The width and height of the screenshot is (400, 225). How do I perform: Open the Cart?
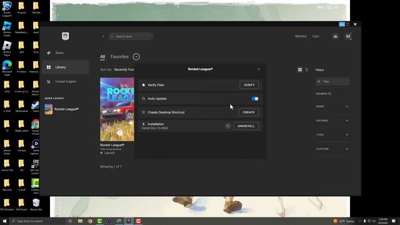(316, 36)
